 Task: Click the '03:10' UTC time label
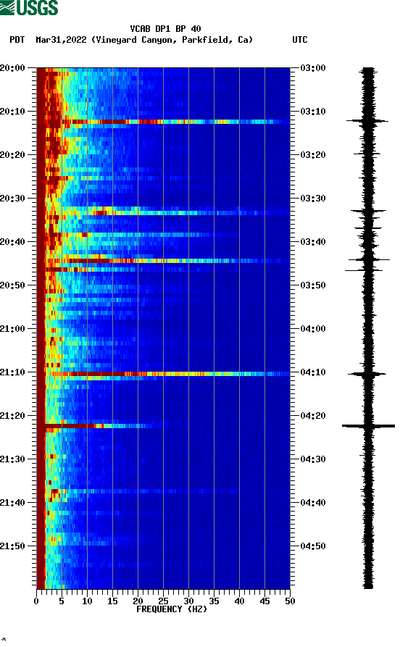[x=313, y=112]
